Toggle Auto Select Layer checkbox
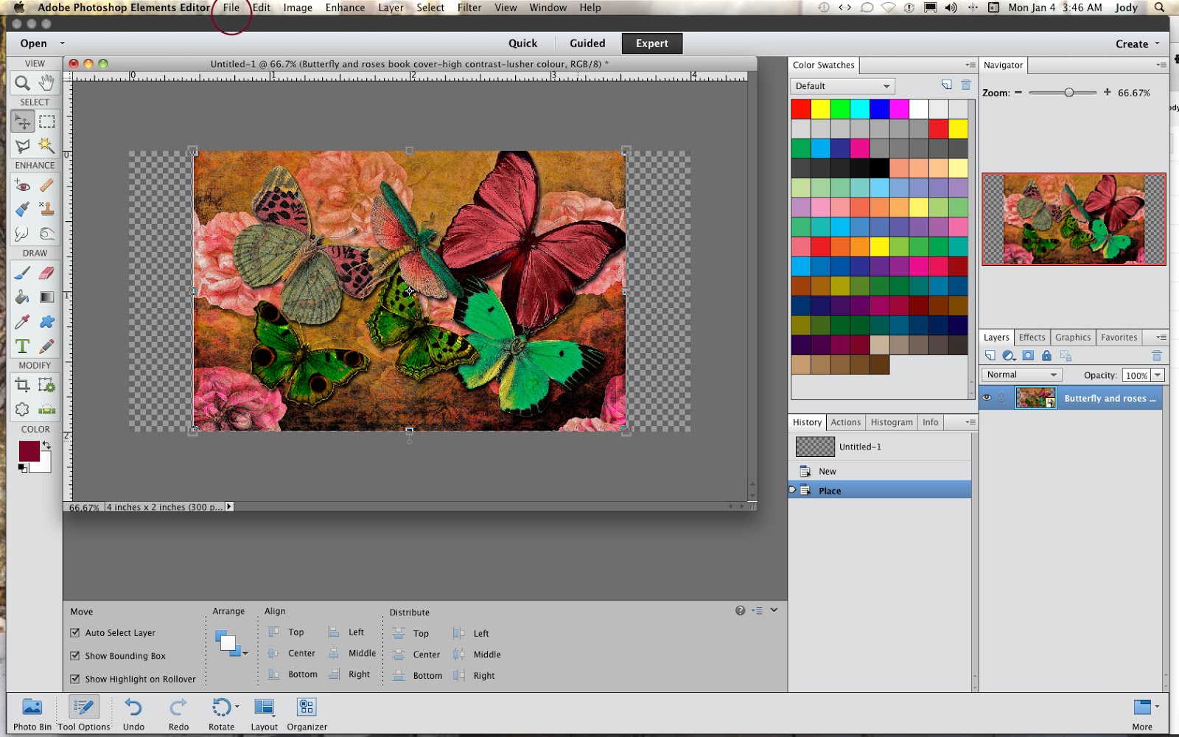This screenshot has width=1179, height=737. [x=74, y=632]
